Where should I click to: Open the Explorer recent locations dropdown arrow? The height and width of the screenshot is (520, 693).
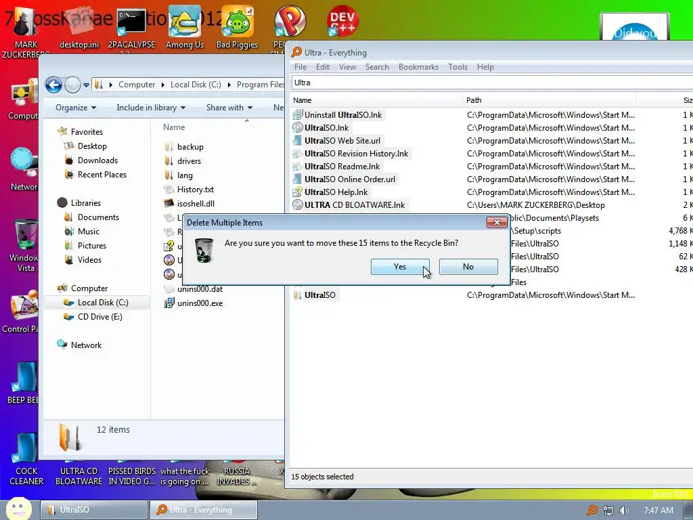[86, 85]
